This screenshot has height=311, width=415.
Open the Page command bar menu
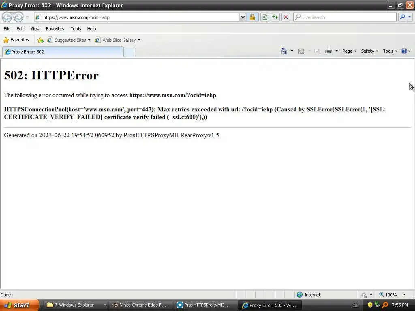pos(349,51)
